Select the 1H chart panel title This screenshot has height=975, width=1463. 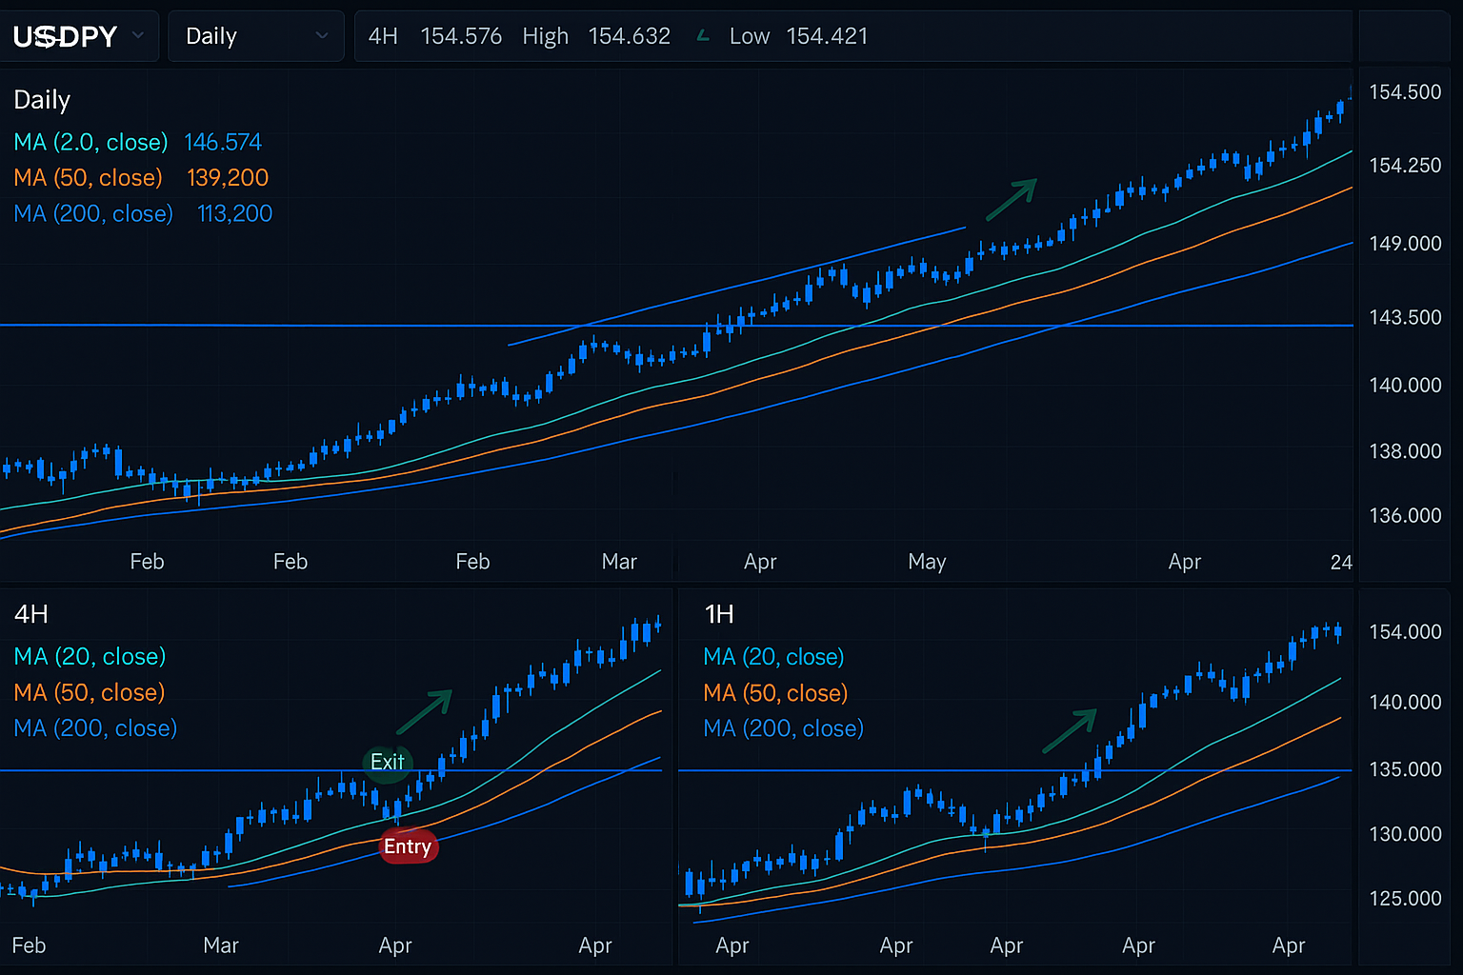coord(719,614)
